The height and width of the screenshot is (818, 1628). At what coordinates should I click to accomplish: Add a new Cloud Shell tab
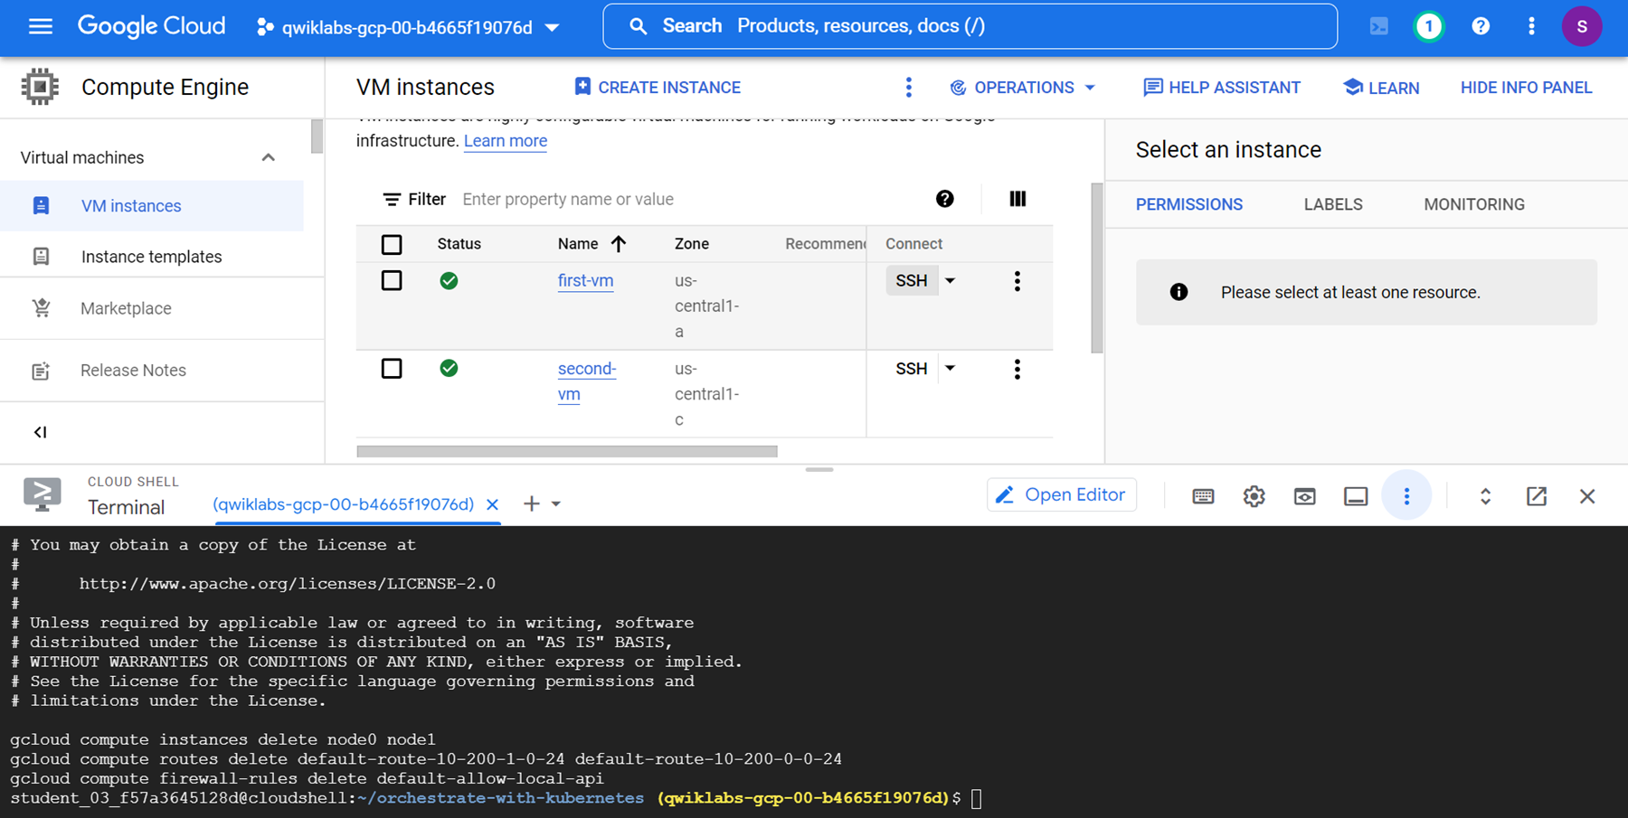[532, 503]
